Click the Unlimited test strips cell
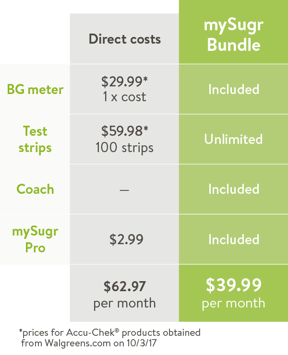 click(234, 139)
